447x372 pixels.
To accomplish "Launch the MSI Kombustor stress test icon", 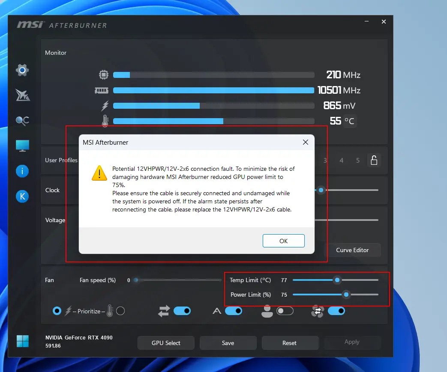I will (22, 95).
